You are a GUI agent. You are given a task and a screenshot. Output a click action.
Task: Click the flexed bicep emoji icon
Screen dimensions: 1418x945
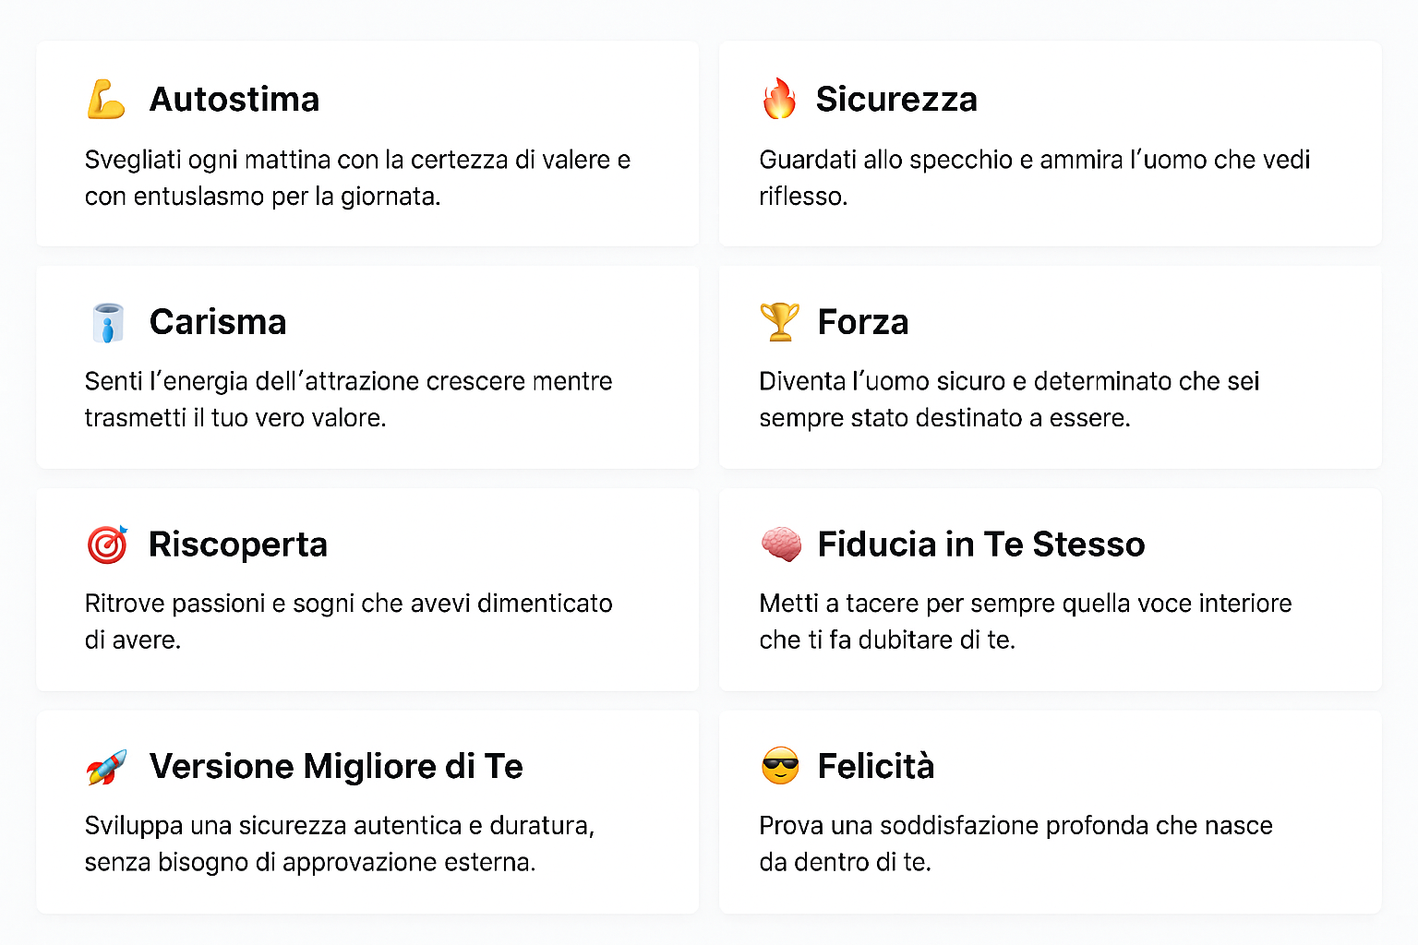(106, 100)
